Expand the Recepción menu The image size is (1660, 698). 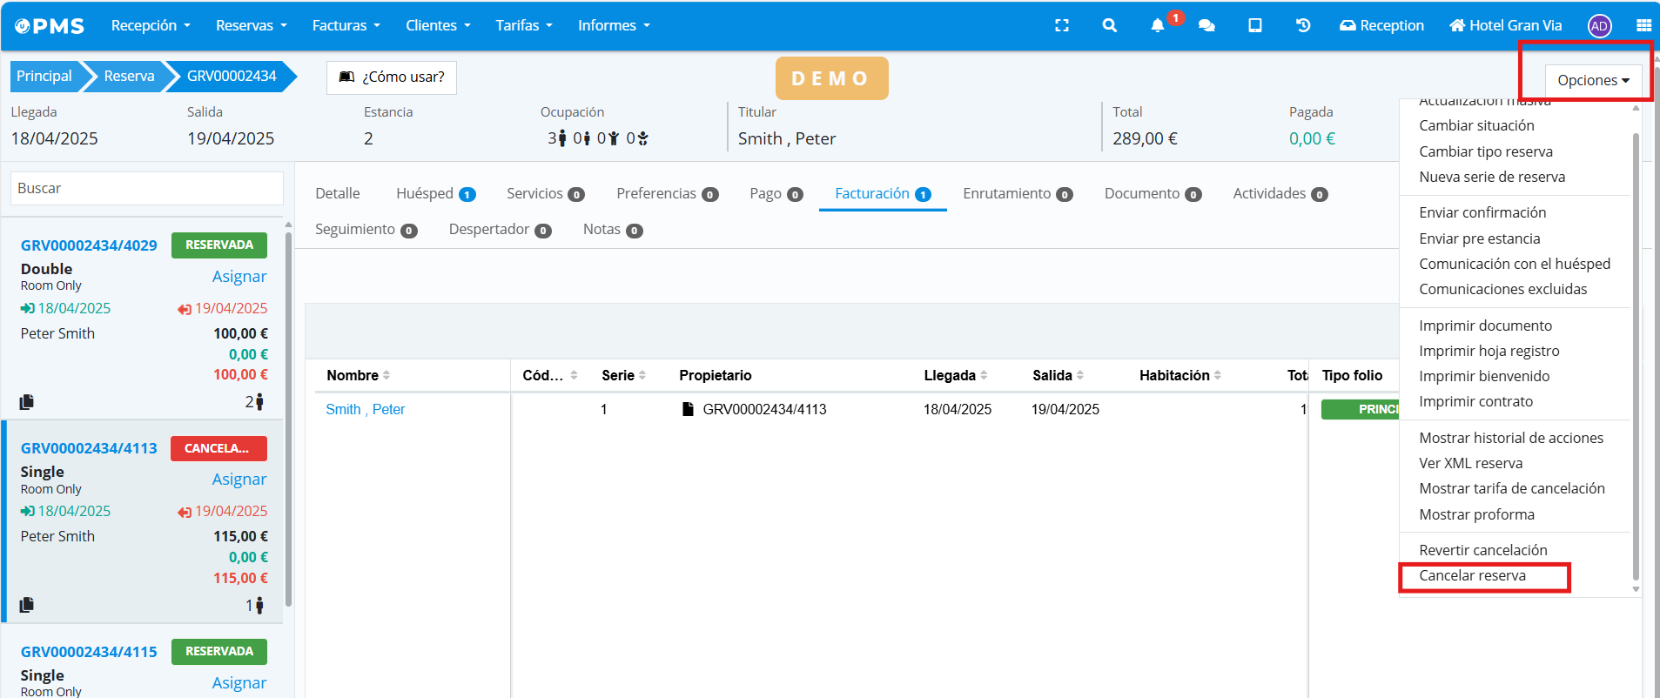click(x=150, y=25)
